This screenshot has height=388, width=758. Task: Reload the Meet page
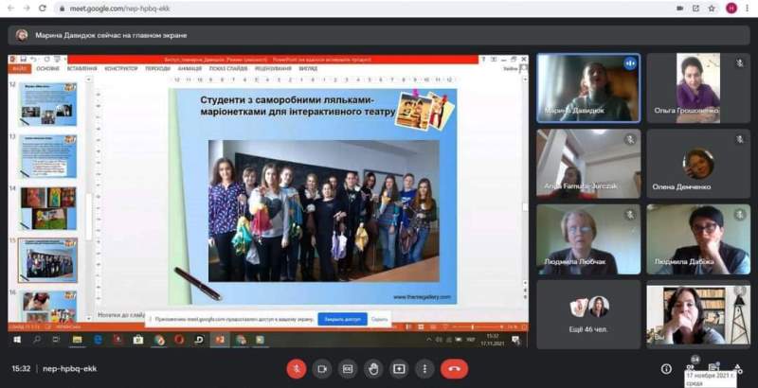(x=43, y=9)
